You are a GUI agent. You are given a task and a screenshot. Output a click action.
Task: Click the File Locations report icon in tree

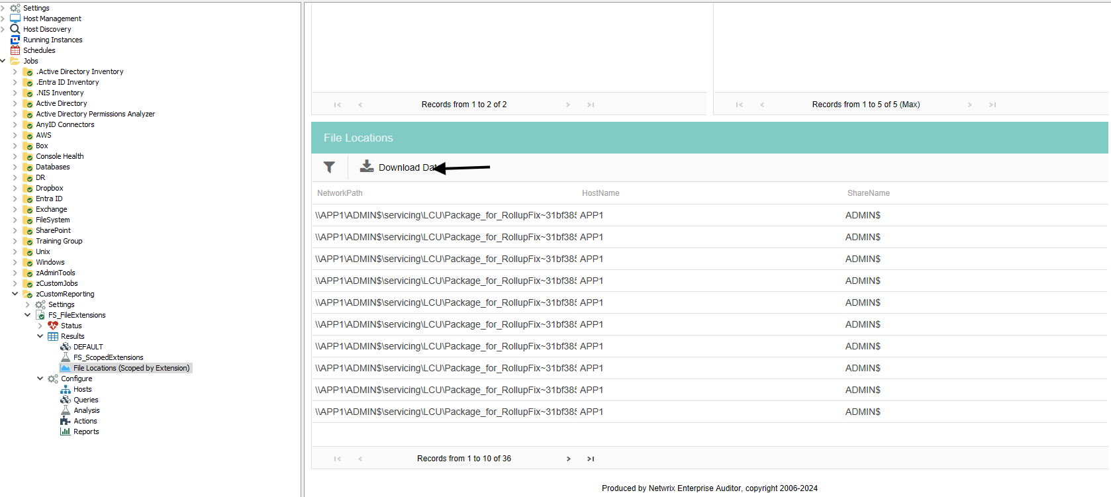click(66, 368)
